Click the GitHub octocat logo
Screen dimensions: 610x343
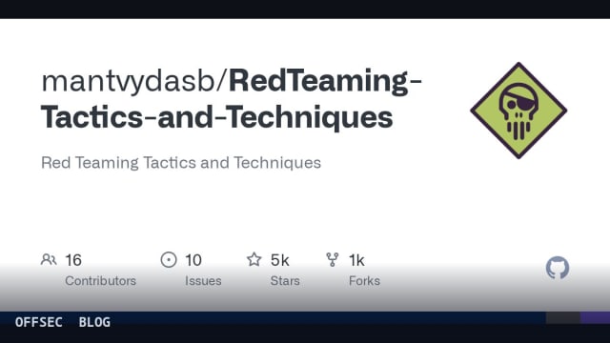point(558,268)
